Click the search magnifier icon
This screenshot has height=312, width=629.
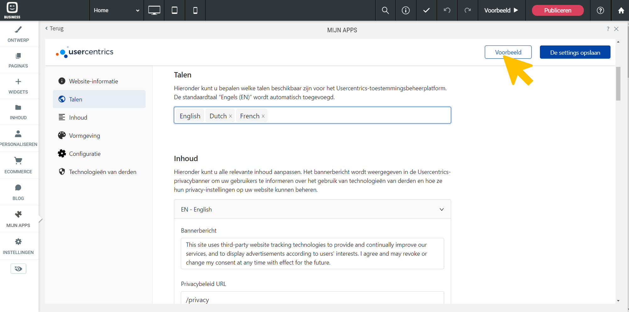pos(385,10)
